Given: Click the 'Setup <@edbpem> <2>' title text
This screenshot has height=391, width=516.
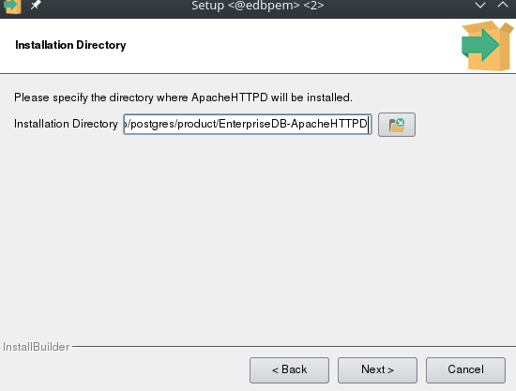Looking at the screenshot, I should [258, 6].
